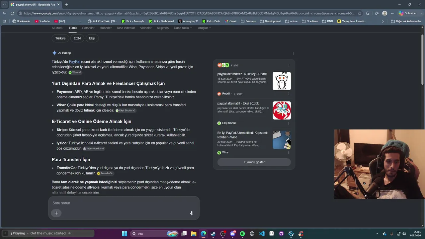Open the paypal alternatifi - Ekşi Sözlük result
Viewport: 425px width, 239px height.
point(238,103)
